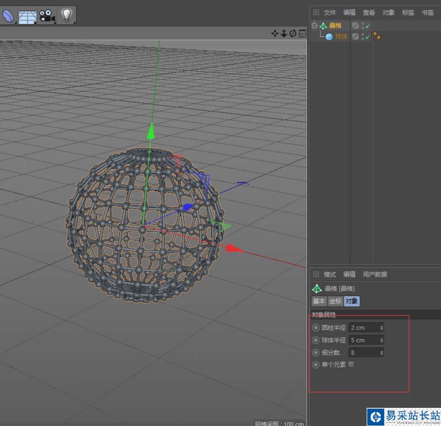Click the 球体 phong tag icon

point(377,36)
